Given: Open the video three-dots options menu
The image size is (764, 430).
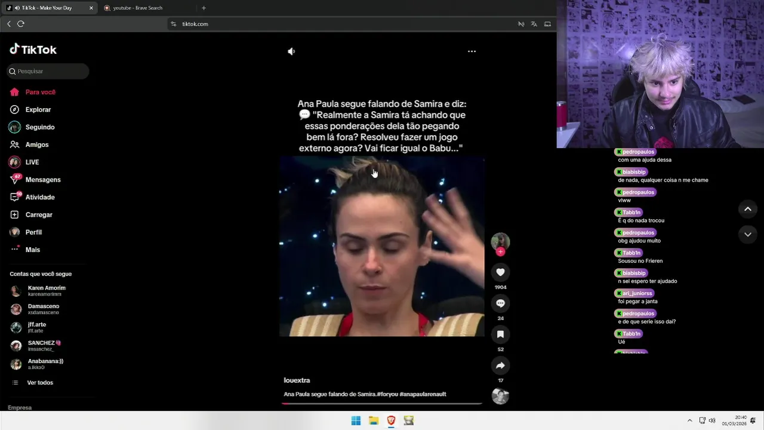Looking at the screenshot, I should pyautogui.click(x=472, y=51).
